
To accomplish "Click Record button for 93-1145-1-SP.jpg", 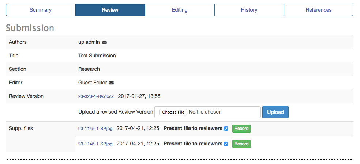I will [241, 129].
